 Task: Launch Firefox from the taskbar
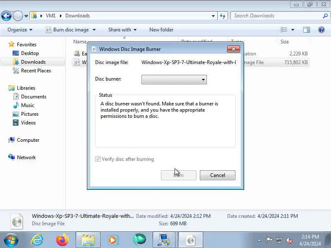[x=62, y=240]
